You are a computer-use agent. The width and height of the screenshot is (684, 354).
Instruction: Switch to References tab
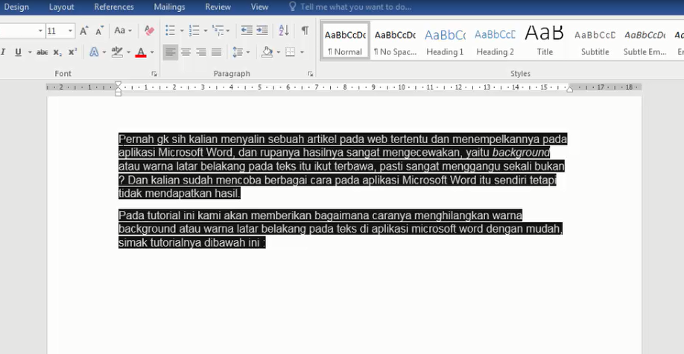114,7
